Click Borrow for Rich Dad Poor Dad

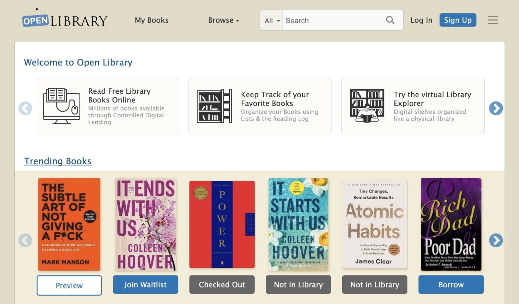click(451, 285)
